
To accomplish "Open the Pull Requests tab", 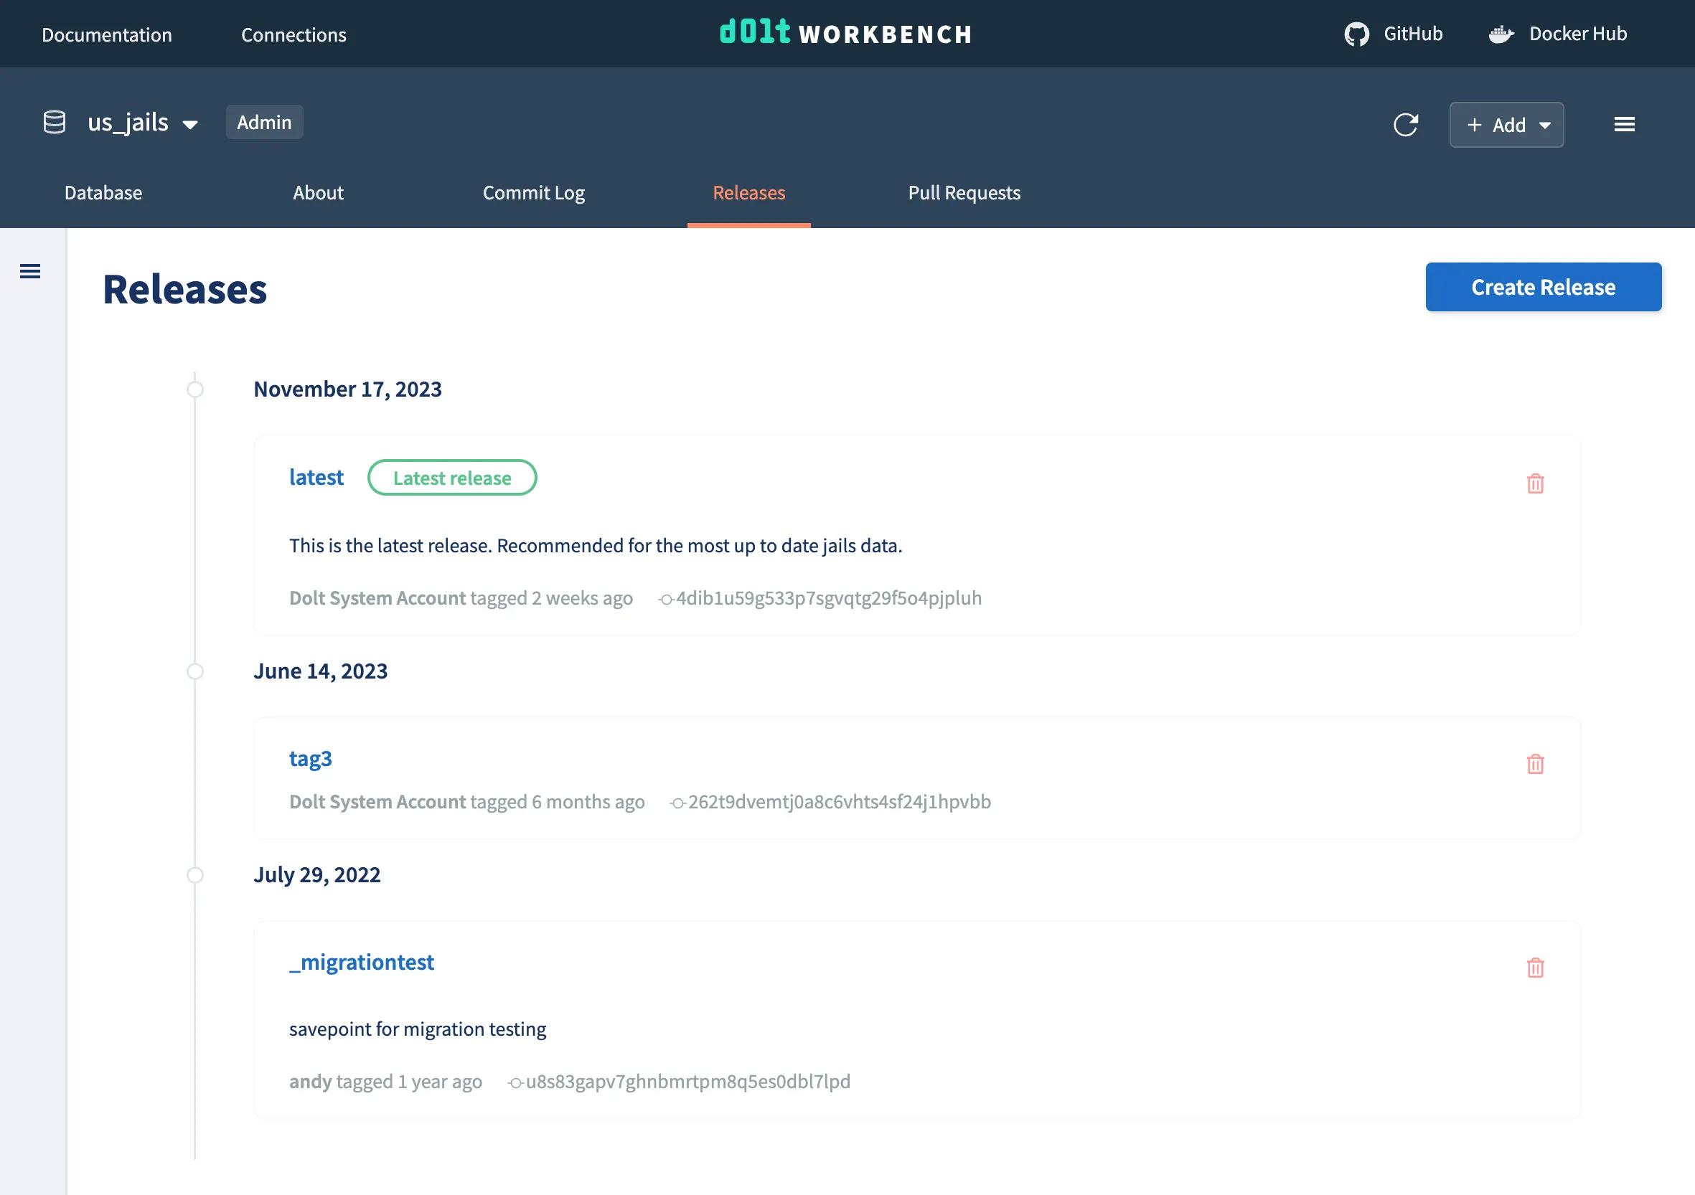I will pyautogui.click(x=964, y=193).
